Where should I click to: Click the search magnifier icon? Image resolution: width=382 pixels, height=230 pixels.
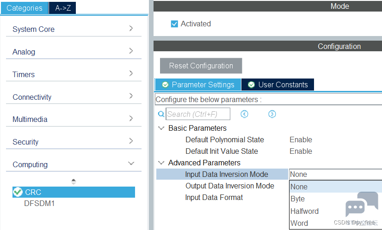[161, 114]
